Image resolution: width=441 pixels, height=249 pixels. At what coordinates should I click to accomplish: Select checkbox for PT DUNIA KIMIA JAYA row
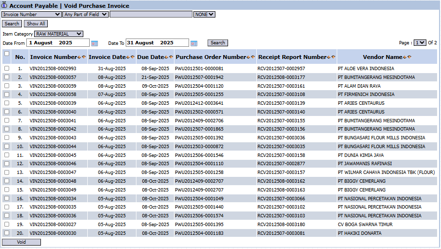7,155
